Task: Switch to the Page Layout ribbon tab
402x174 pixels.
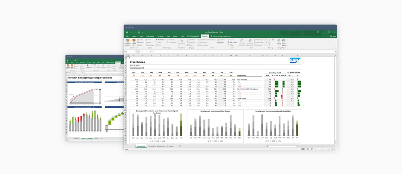Action: pyautogui.click(x=150, y=36)
